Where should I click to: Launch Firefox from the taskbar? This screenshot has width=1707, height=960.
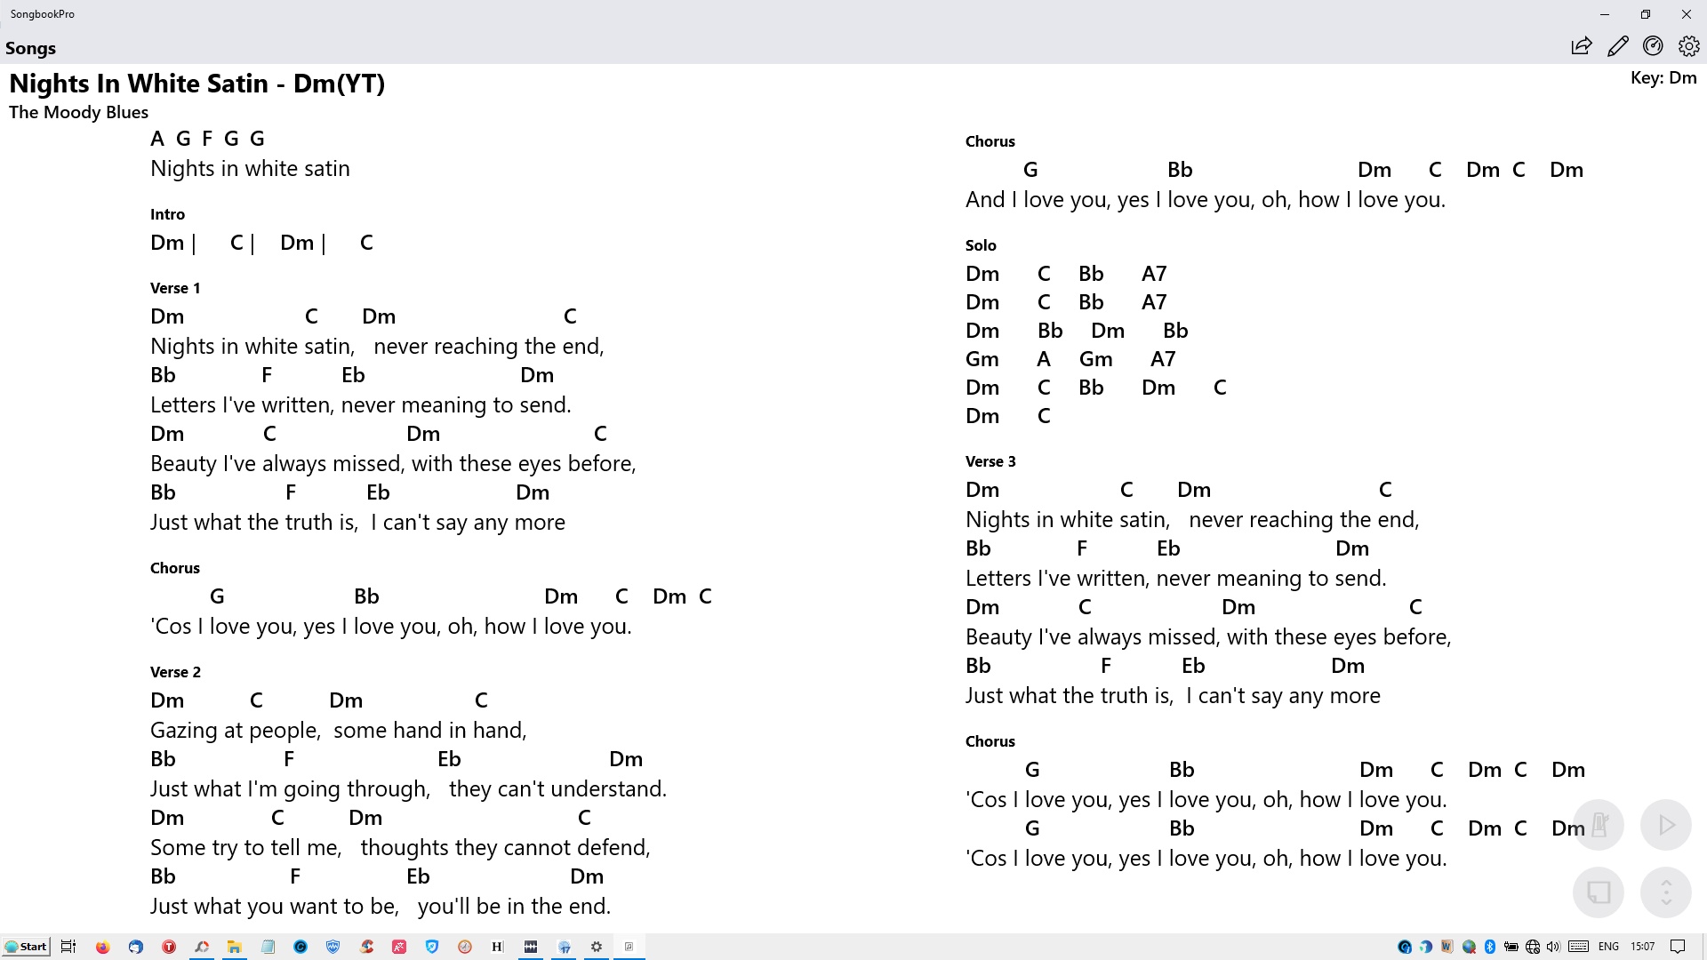coord(103,947)
